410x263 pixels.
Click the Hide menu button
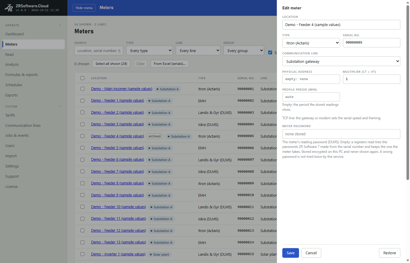[x=84, y=8]
